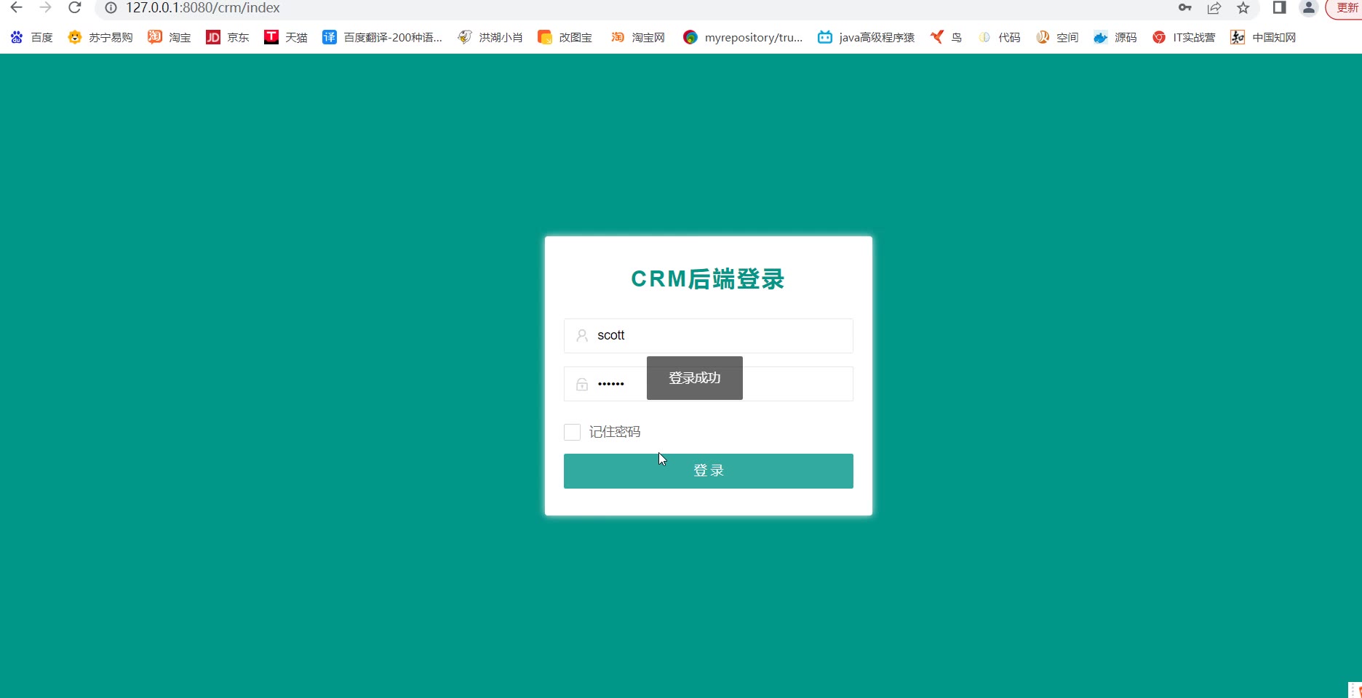The width and height of the screenshot is (1362, 698).
Task: Open saved passwords key icon
Action: 1185,8
